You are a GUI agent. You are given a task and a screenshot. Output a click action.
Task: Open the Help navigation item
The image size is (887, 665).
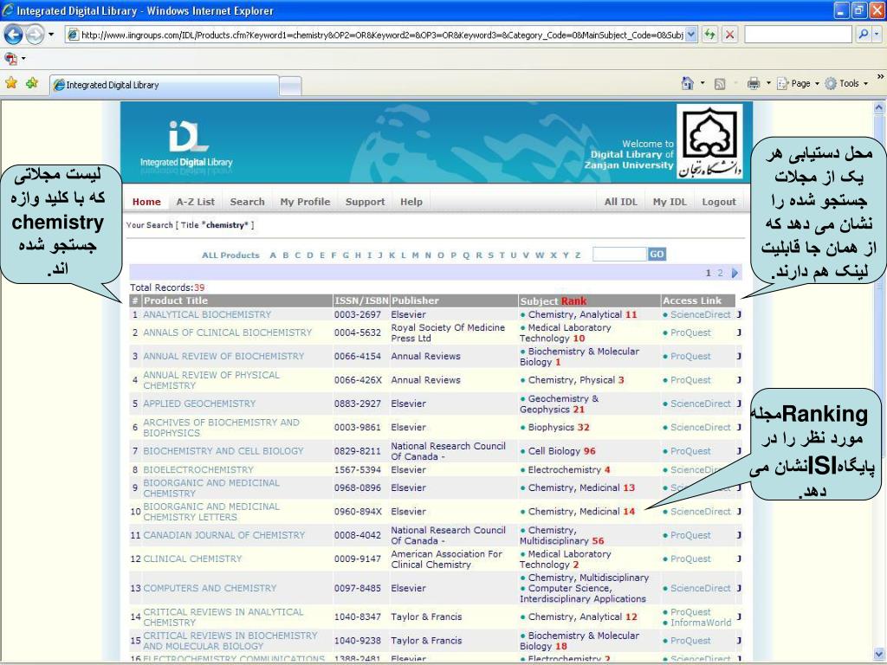pyautogui.click(x=411, y=202)
